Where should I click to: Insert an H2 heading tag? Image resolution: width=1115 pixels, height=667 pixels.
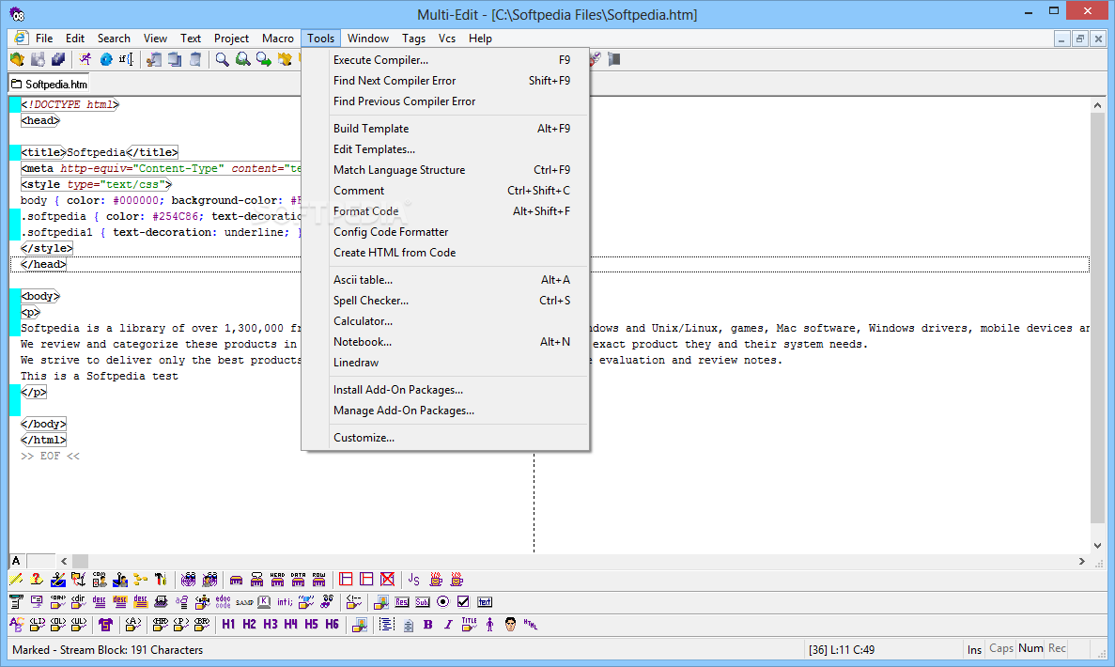click(x=249, y=625)
